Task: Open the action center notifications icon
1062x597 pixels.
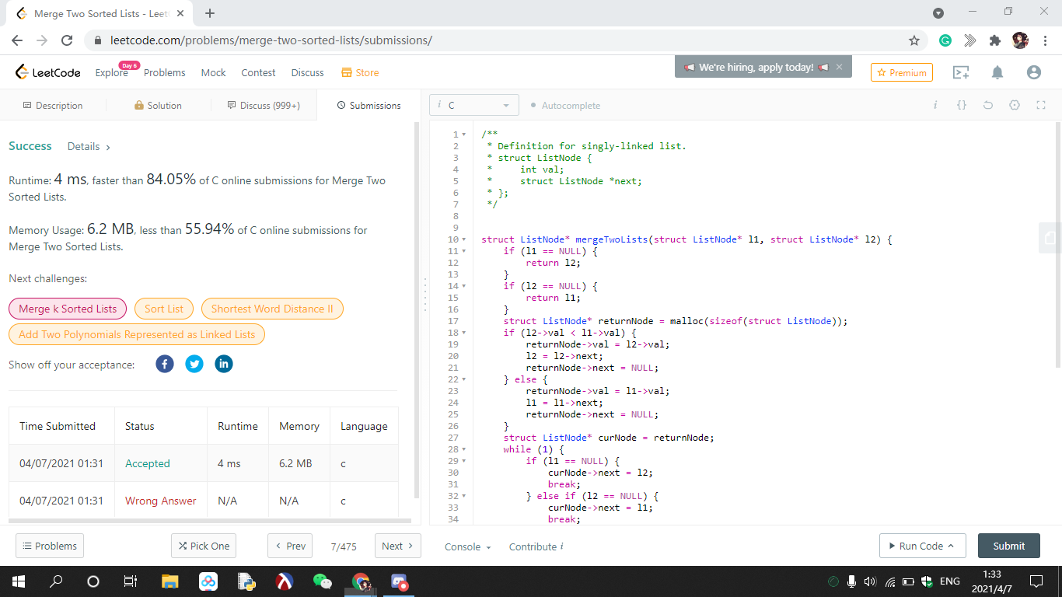Action: click(x=1036, y=581)
